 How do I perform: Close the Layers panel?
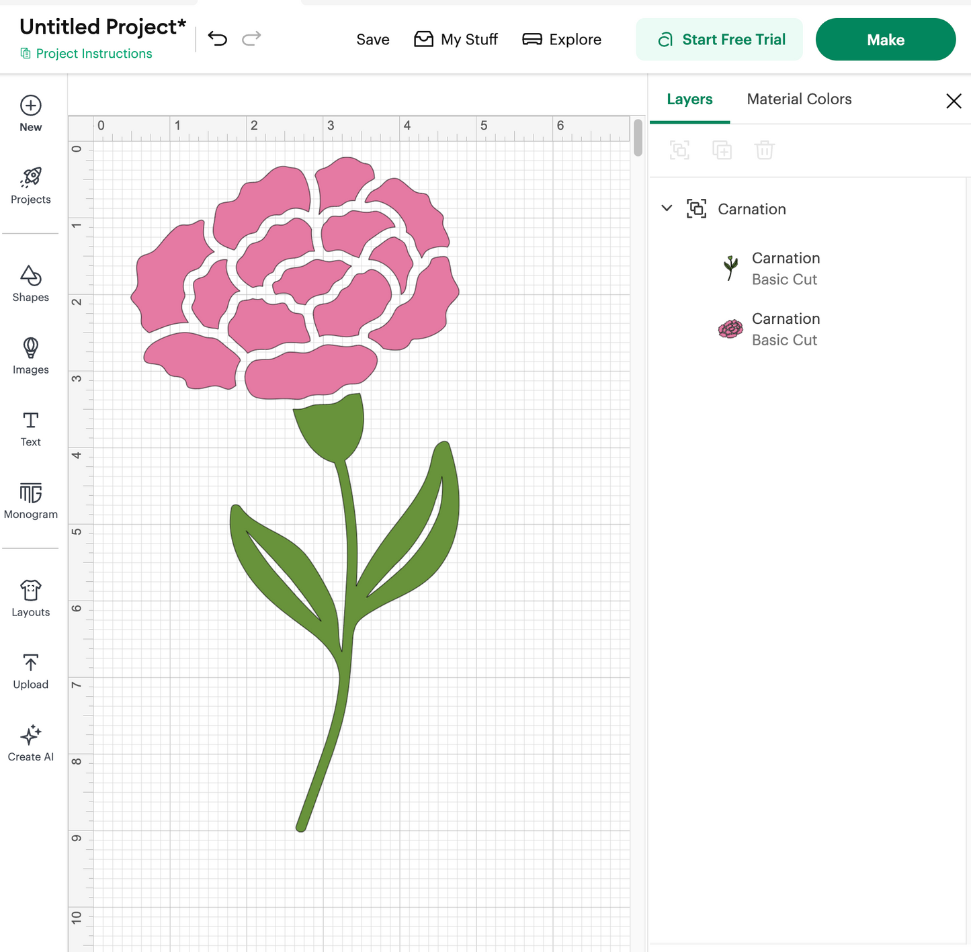(954, 101)
